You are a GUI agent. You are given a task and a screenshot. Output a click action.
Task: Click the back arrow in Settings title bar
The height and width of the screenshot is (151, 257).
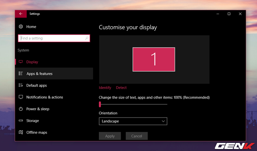pos(21,14)
